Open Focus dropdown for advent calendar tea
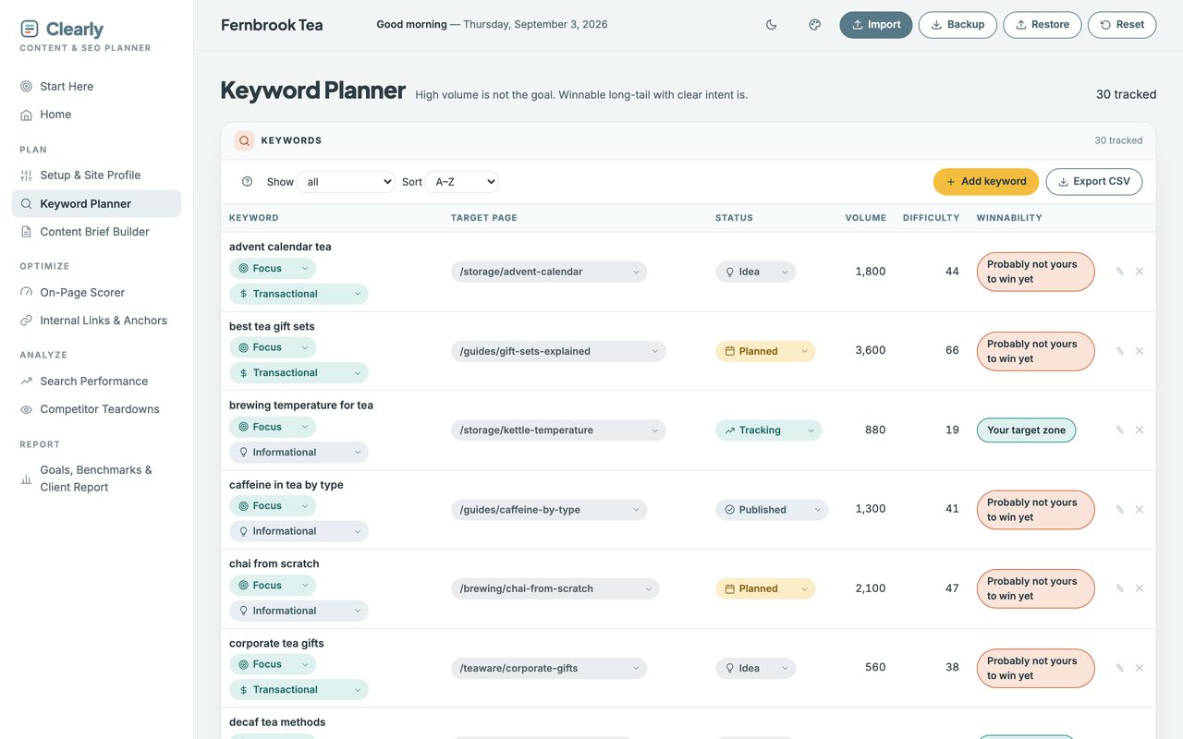 (273, 269)
